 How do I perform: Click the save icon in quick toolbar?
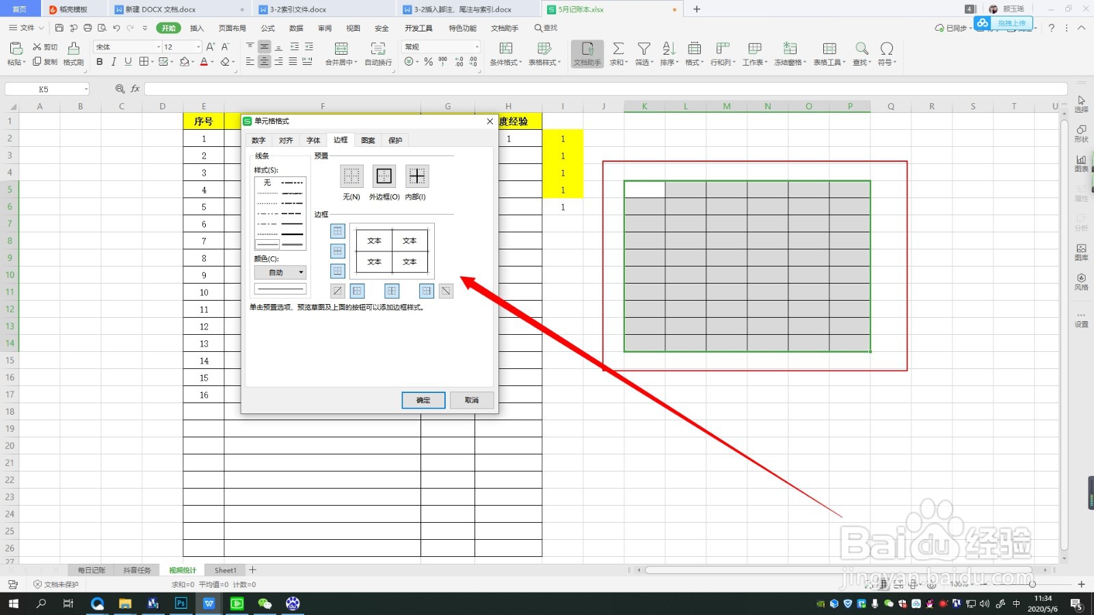click(x=59, y=28)
